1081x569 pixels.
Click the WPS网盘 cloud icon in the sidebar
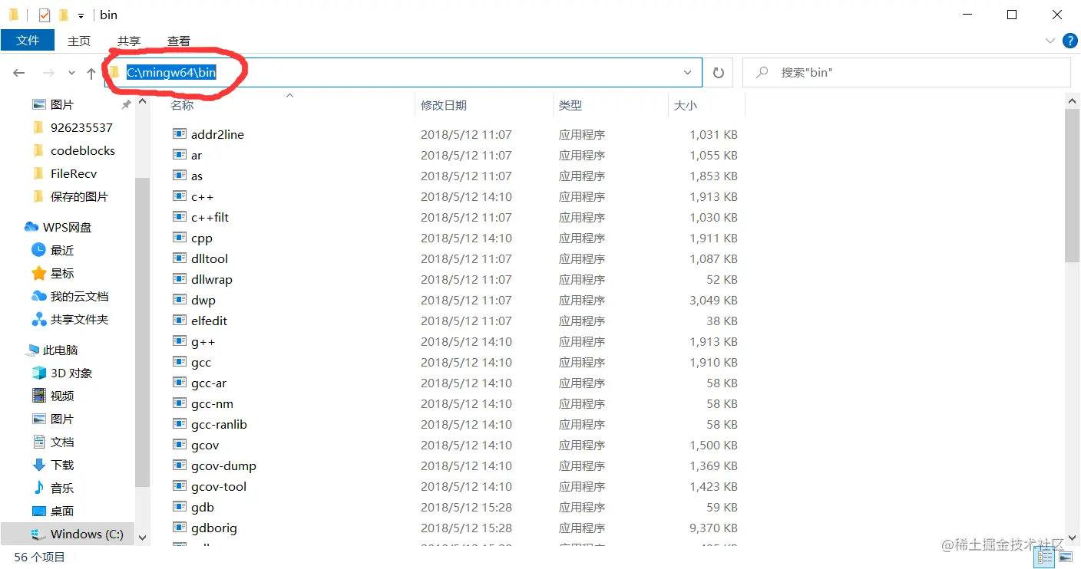point(31,227)
